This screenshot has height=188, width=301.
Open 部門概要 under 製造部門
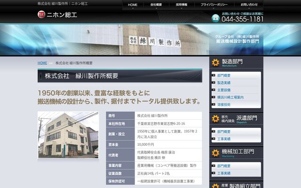(x=224, y=76)
